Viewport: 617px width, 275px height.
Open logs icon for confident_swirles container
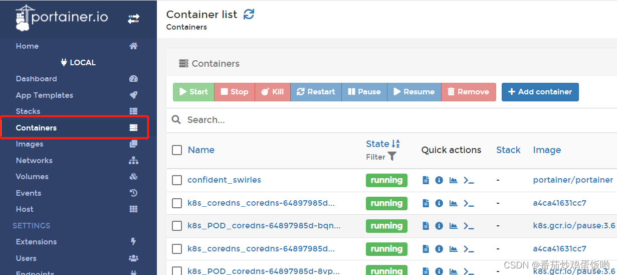click(426, 180)
